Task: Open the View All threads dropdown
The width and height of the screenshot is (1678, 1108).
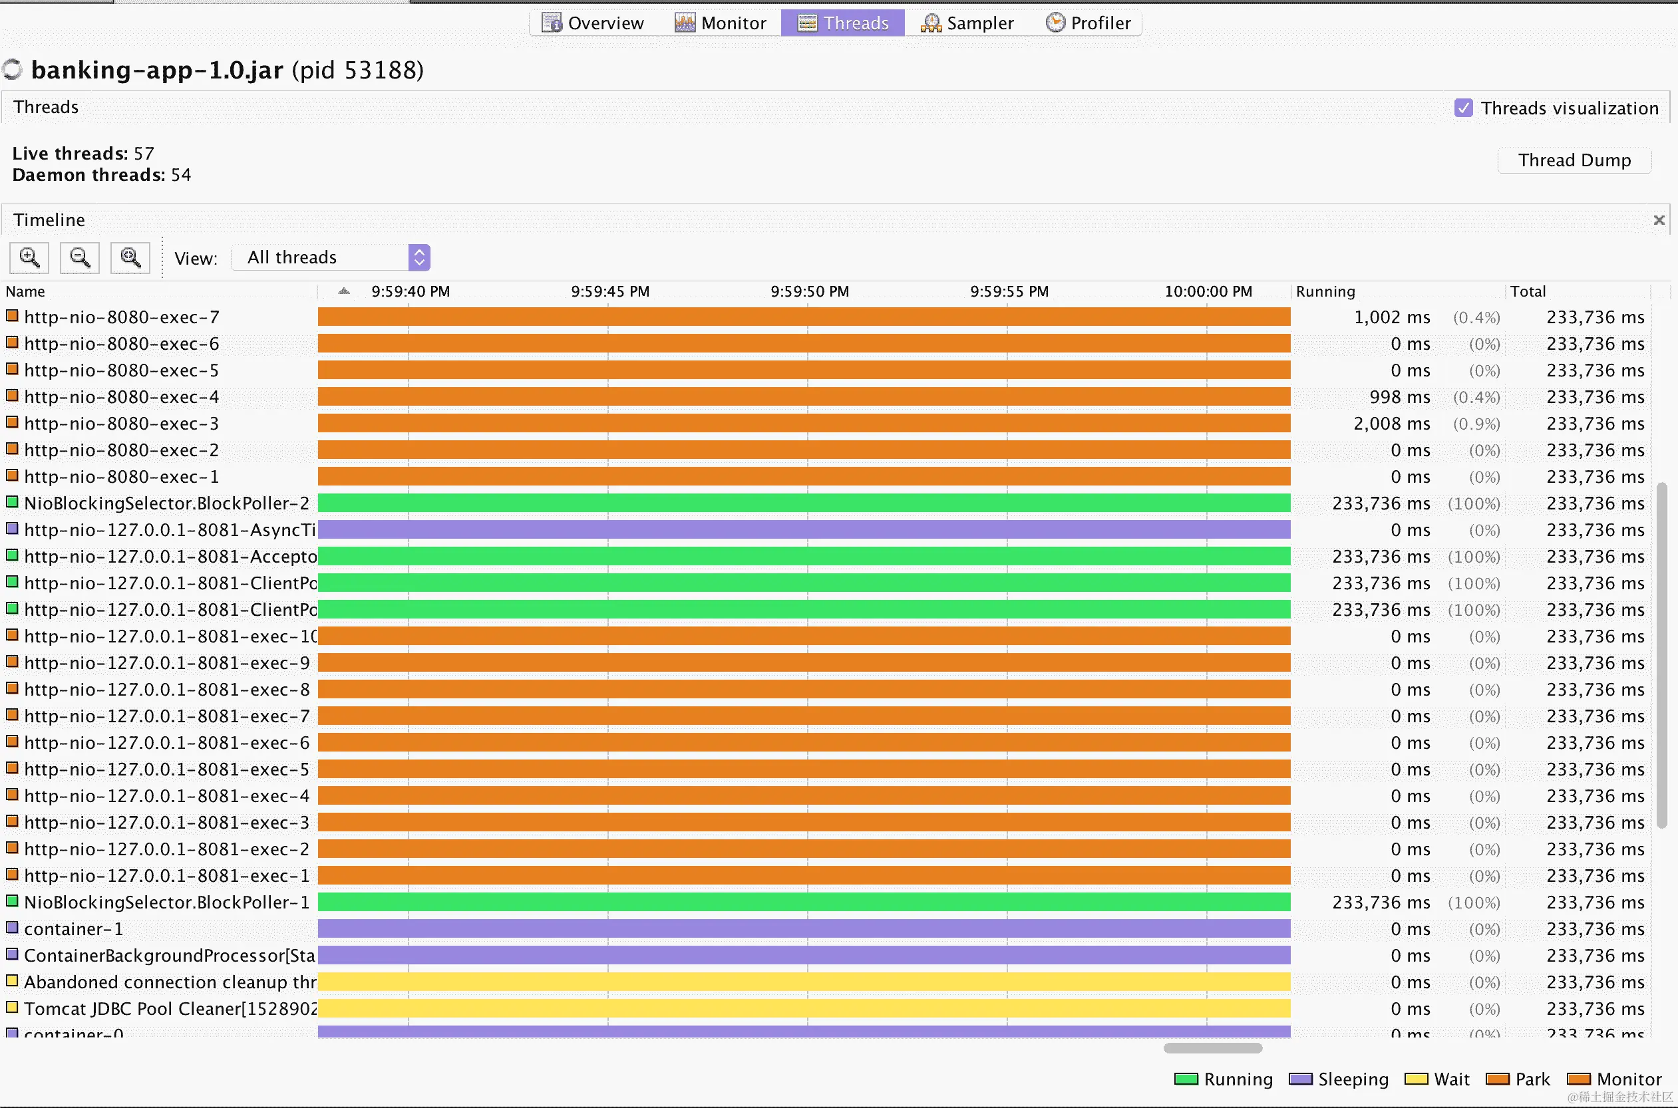Action: (x=419, y=257)
